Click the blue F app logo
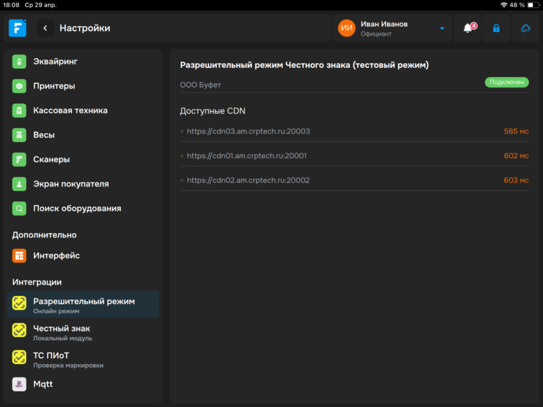Viewport: 543px width, 407px height. (x=17, y=28)
